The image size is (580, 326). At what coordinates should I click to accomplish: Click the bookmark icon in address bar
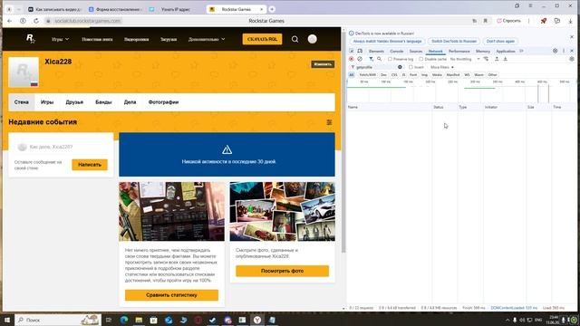[486, 21]
